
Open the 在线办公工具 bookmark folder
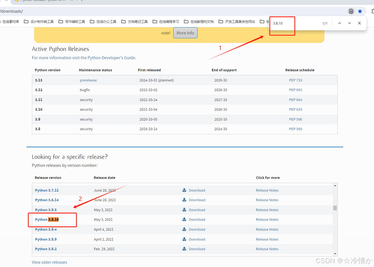click(x=103, y=21)
